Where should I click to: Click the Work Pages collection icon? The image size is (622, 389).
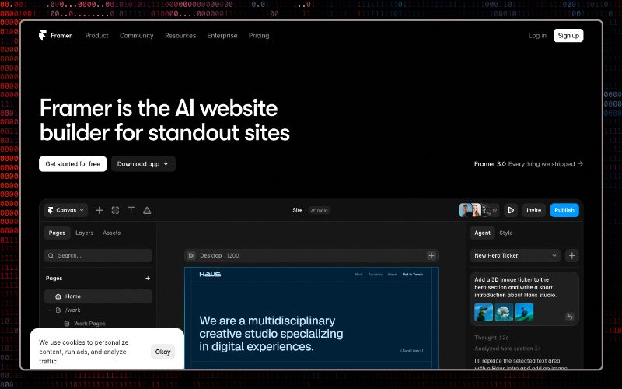click(x=67, y=324)
